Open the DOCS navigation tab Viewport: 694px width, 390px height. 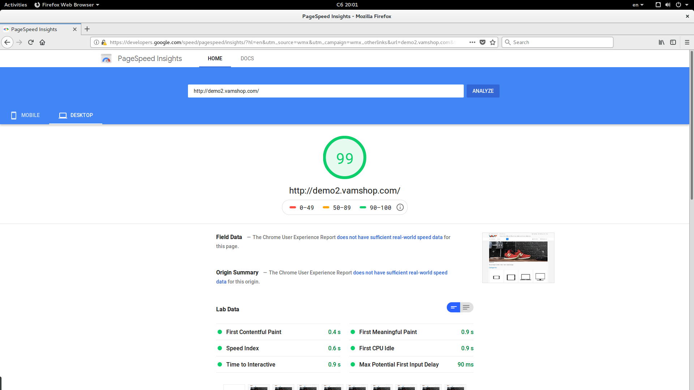(247, 58)
